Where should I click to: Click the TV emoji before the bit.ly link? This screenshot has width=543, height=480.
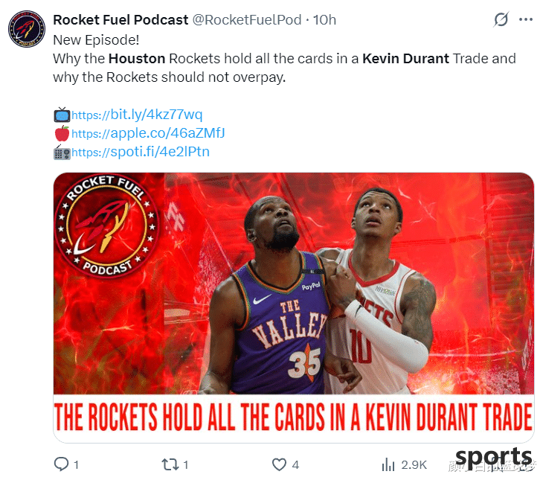point(62,115)
